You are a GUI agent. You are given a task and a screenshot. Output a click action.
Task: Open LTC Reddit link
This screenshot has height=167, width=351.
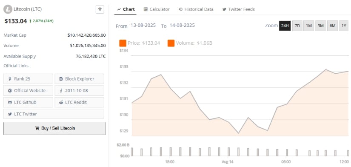[79, 102]
